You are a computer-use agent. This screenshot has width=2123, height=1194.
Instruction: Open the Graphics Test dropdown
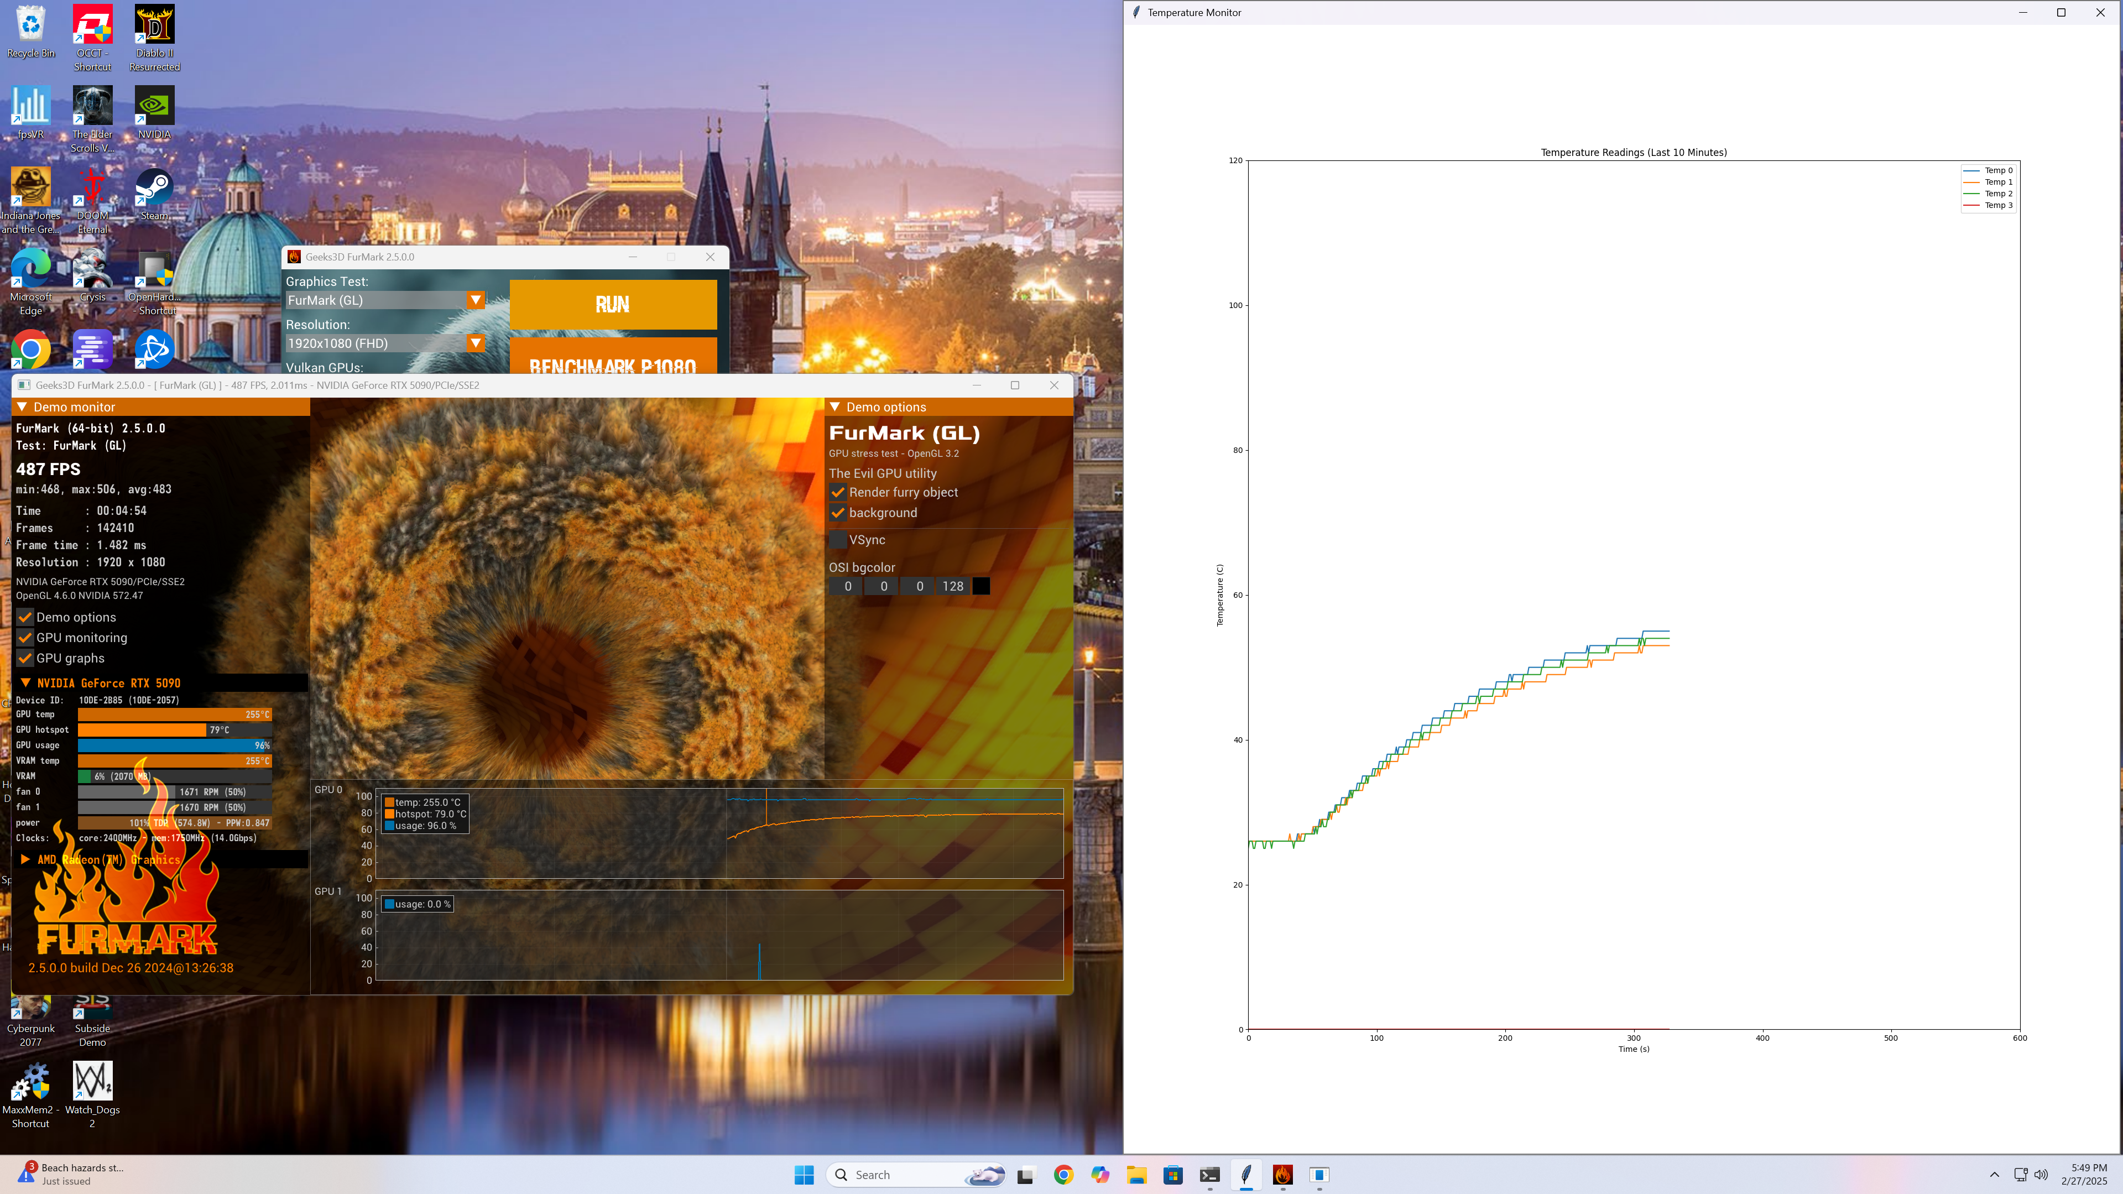pos(476,300)
